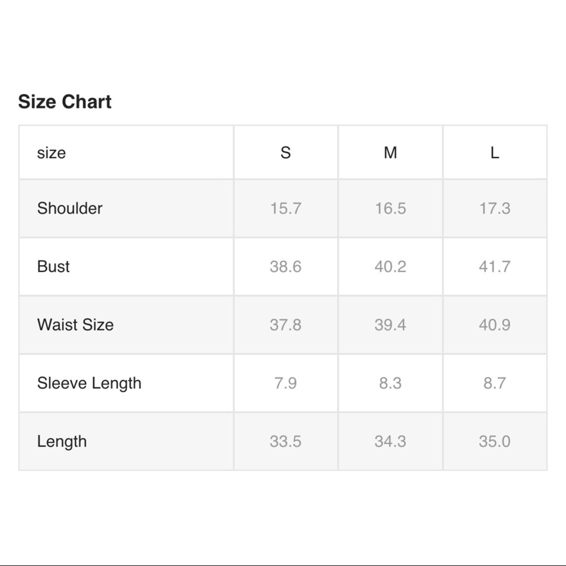Click Shoulder value 15.7 for size S
566x566 pixels.
click(286, 208)
